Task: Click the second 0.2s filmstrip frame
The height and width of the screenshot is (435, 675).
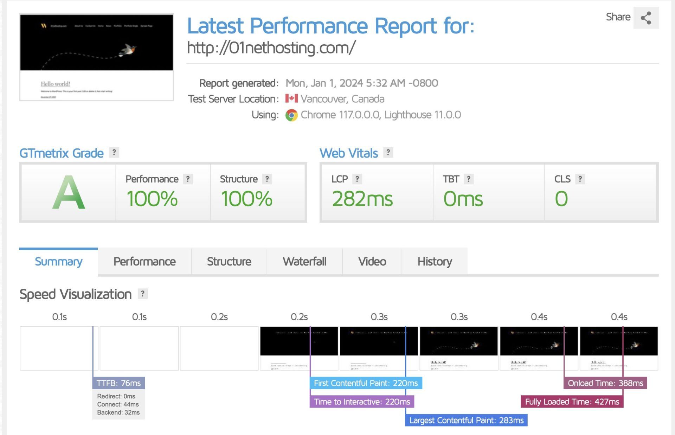Action: (299, 348)
